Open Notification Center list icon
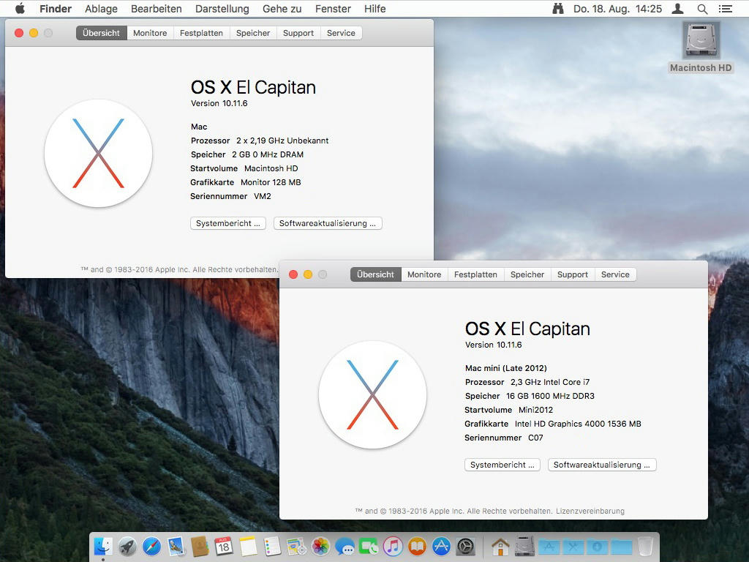Image resolution: width=749 pixels, height=562 pixels. point(725,9)
